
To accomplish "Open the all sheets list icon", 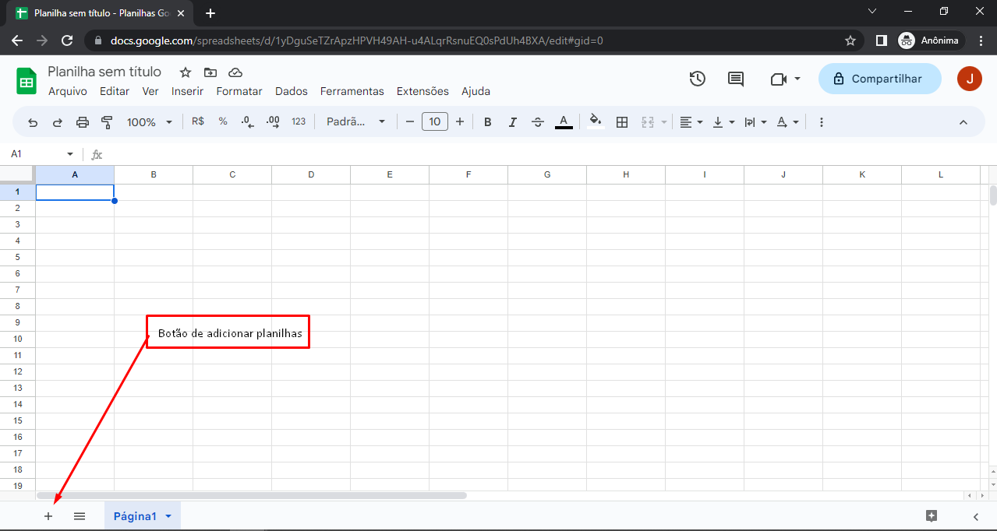I will pyautogui.click(x=80, y=516).
